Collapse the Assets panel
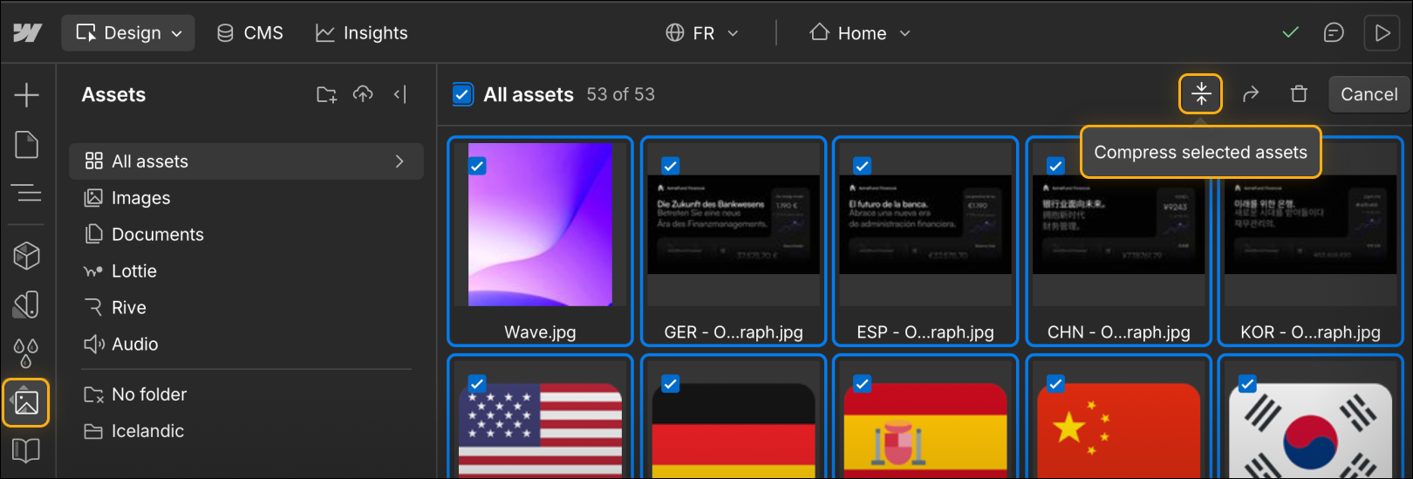 coord(400,94)
